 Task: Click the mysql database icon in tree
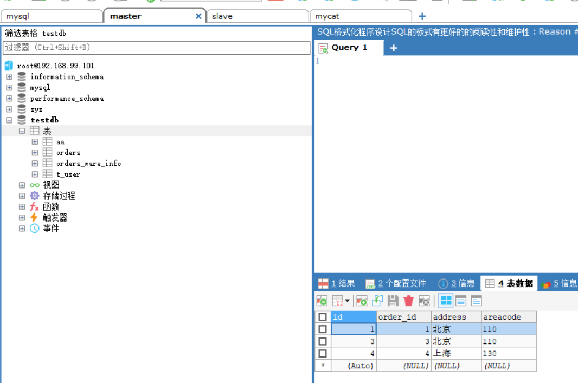coord(22,88)
